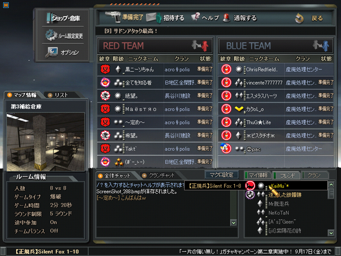Open オプション wrench icon
The width and height of the screenshot is (341, 256).
pyautogui.click(x=51, y=52)
